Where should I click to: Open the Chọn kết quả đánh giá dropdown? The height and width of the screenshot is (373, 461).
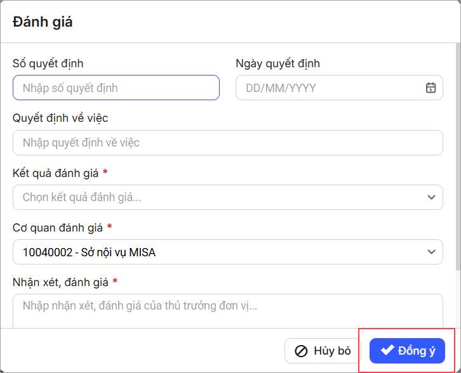click(219, 197)
